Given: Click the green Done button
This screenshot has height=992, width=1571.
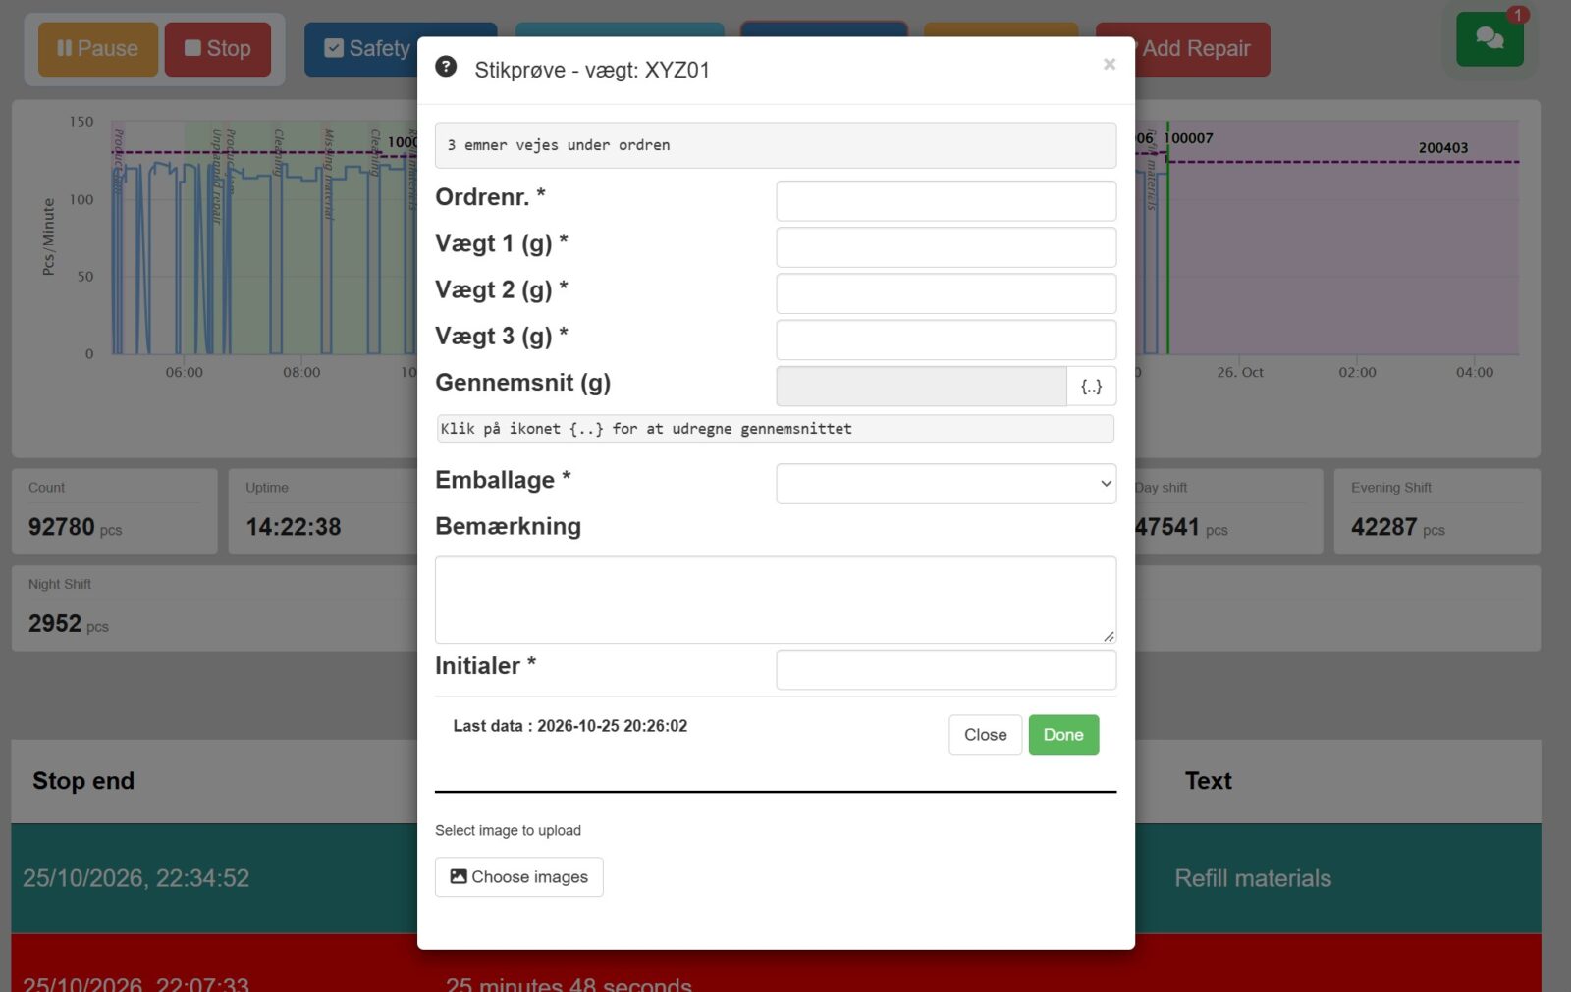Looking at the screenshot, I should point(1063,735).
